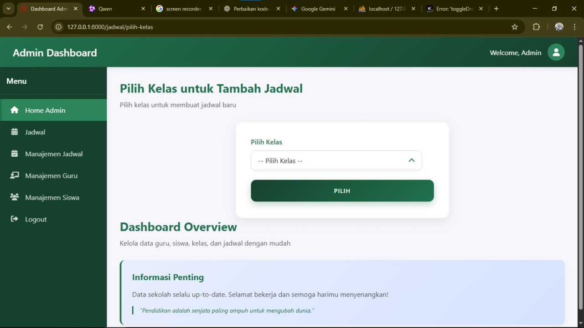Expand the tab search dropdown arrow
This screenshot has height=328, width=584.
pyautogui.click(x=8, y=9)
